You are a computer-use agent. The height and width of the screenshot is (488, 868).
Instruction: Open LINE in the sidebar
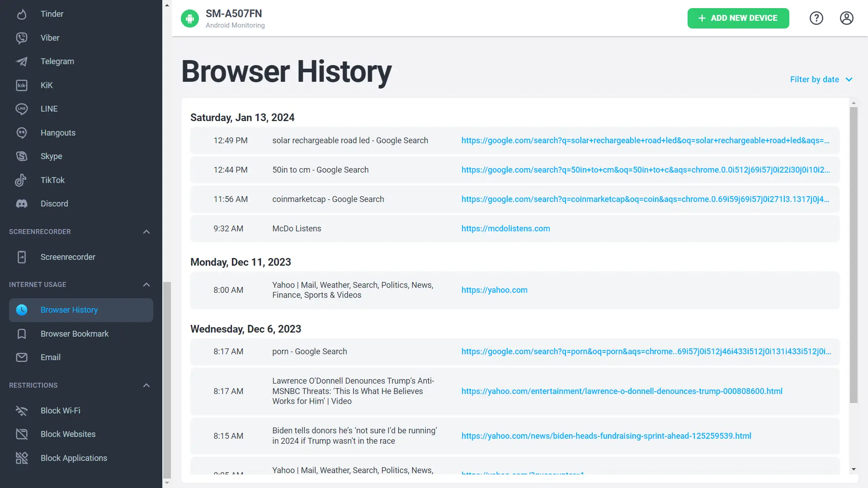(x=49, y=109)
